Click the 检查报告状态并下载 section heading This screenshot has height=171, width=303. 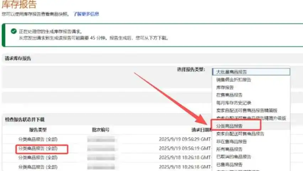[x=25, y=119]
